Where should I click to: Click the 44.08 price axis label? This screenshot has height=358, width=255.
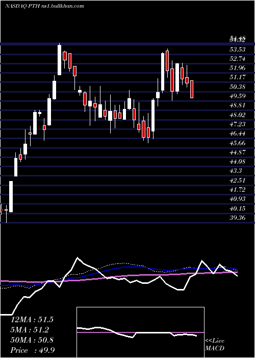coord(238,162)
